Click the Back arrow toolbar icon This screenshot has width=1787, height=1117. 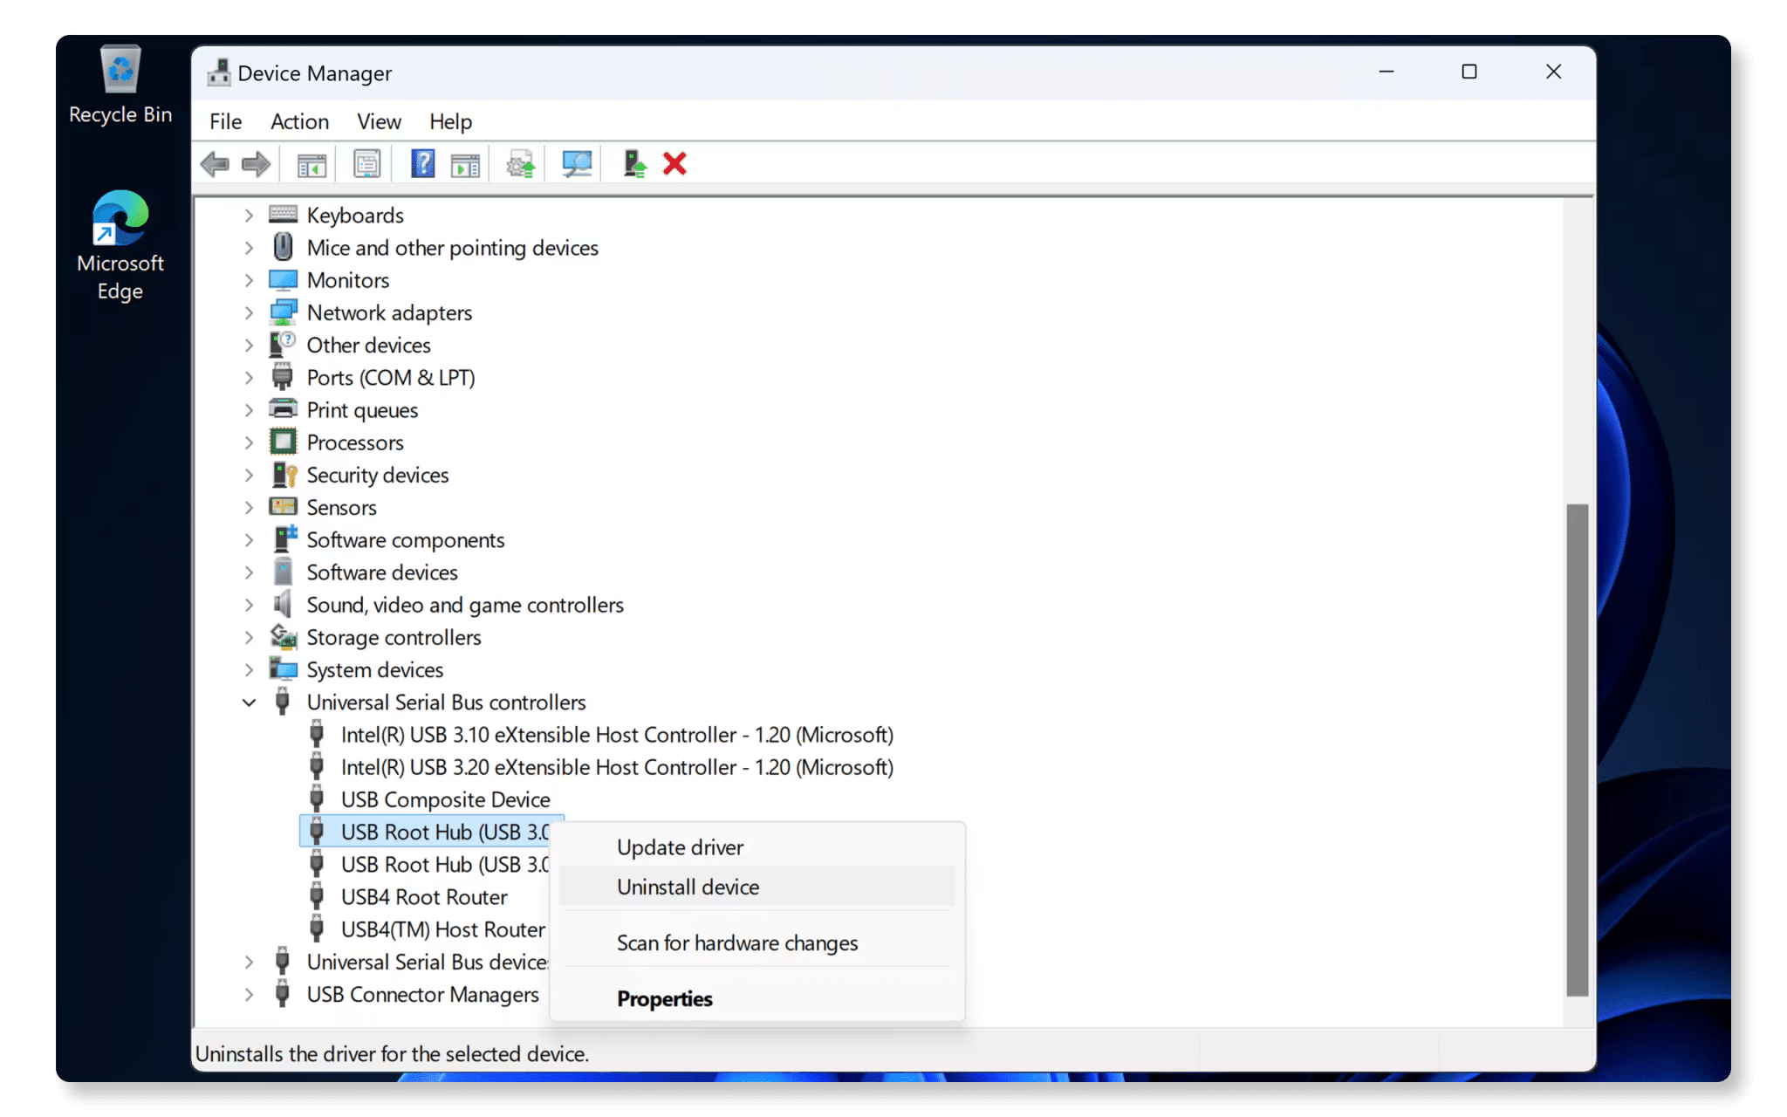pos(215,164)
